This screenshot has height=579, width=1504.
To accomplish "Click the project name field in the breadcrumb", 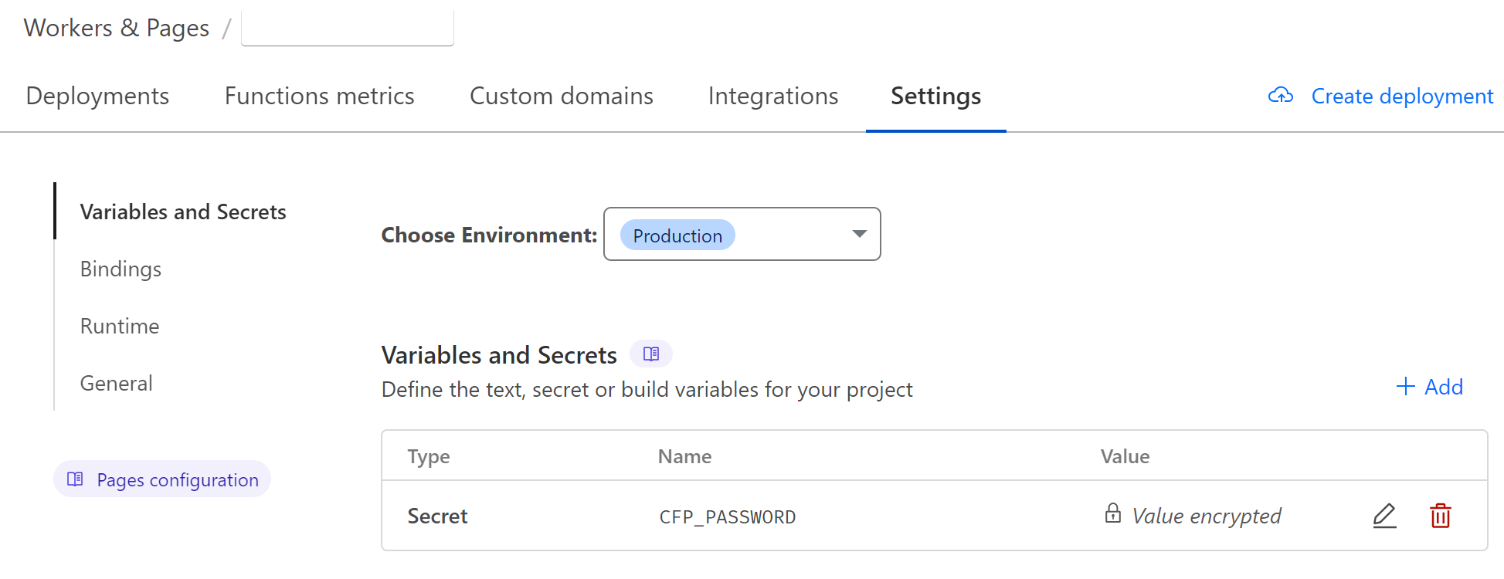I will [x=348, y=28].
